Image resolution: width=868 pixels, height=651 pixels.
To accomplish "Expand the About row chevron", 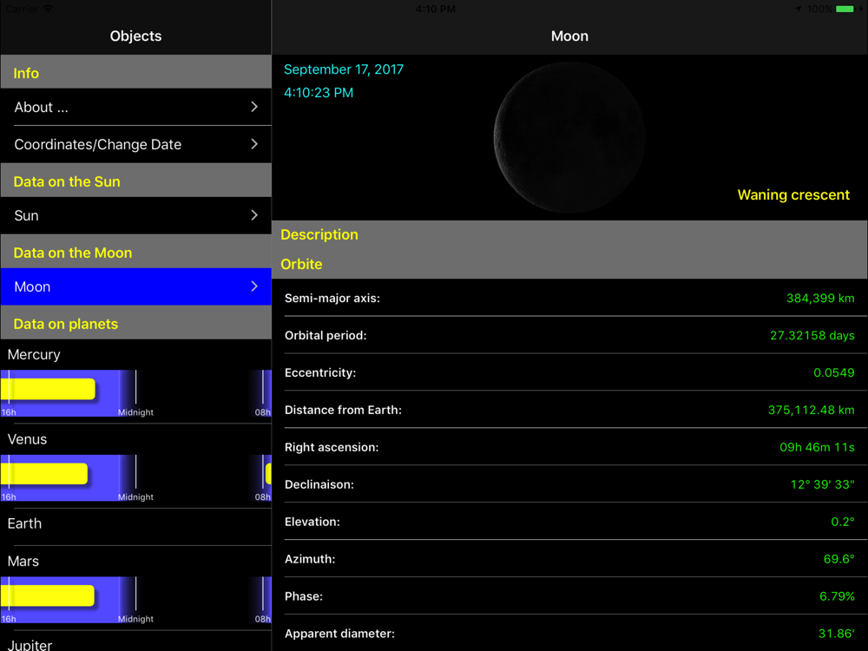I will coord(254,107).
